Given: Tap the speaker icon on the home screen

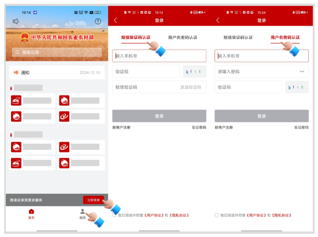Looking at the screenshot, I should tap(16, 21).
